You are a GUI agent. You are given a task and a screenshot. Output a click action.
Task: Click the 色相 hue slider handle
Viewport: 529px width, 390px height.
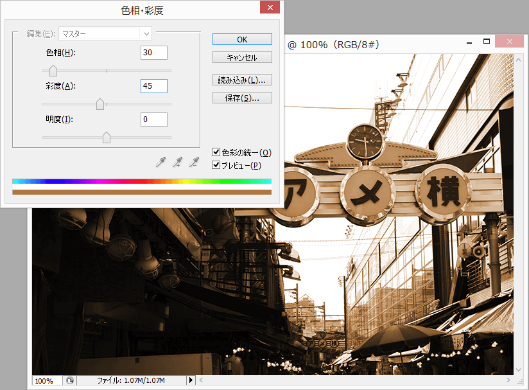(53, 71)
